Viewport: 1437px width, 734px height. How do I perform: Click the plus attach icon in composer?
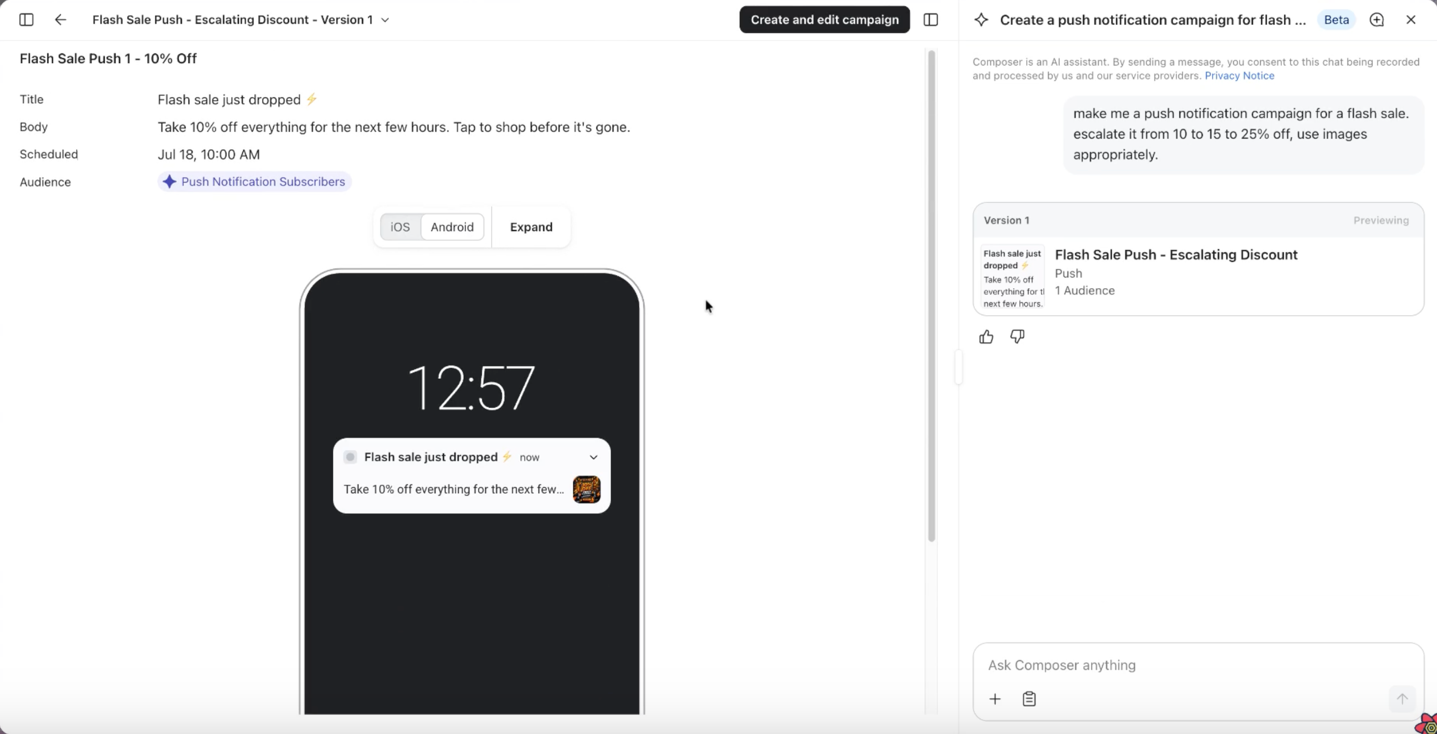(994, 699)
